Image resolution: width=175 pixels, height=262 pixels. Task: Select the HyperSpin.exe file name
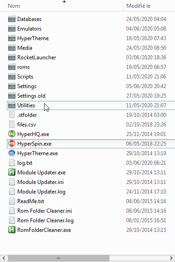click(x=34, y=144)
